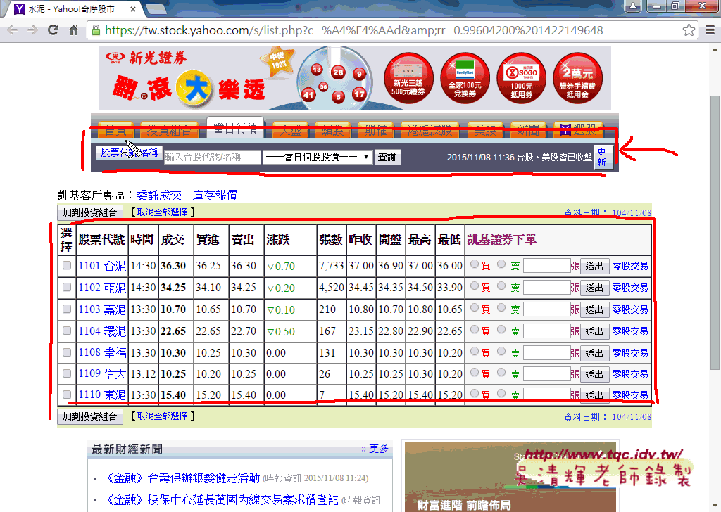
Task: Open the 委託成交 link
Action: click(x=159, y=195)
